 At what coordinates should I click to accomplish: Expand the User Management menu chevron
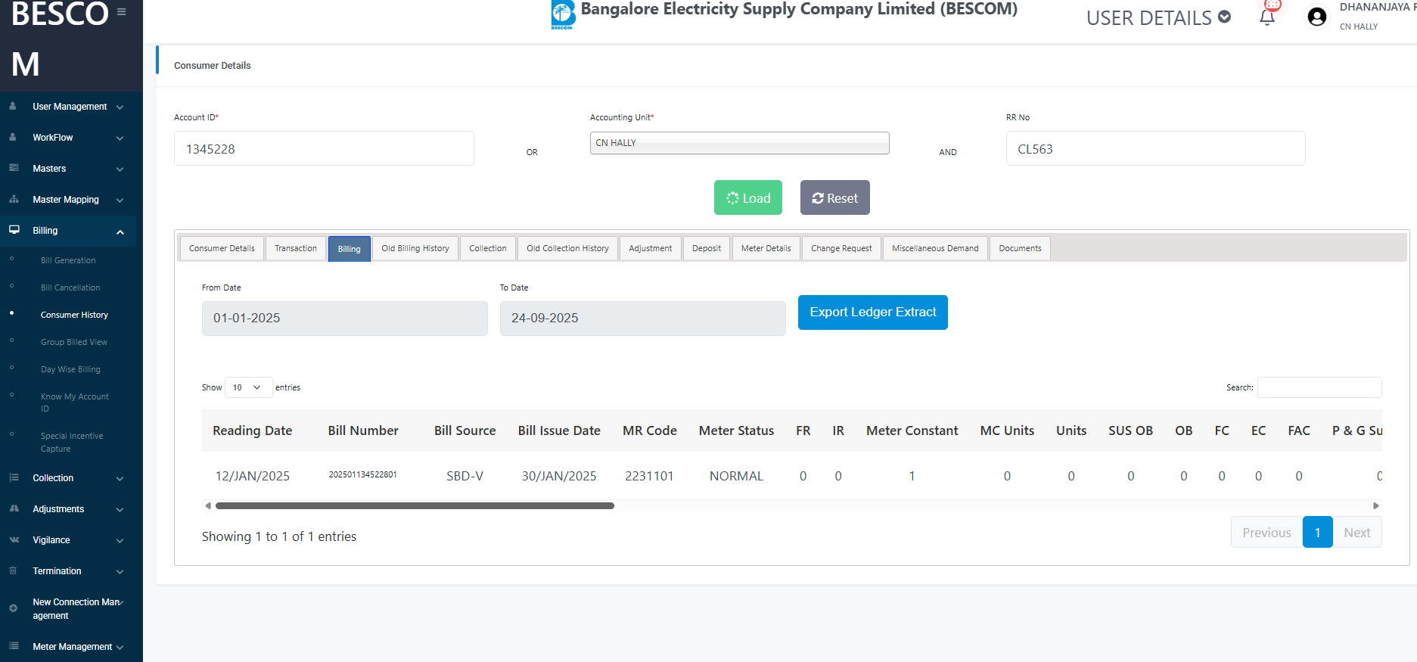pyautogui.click(x=120, y=107)
